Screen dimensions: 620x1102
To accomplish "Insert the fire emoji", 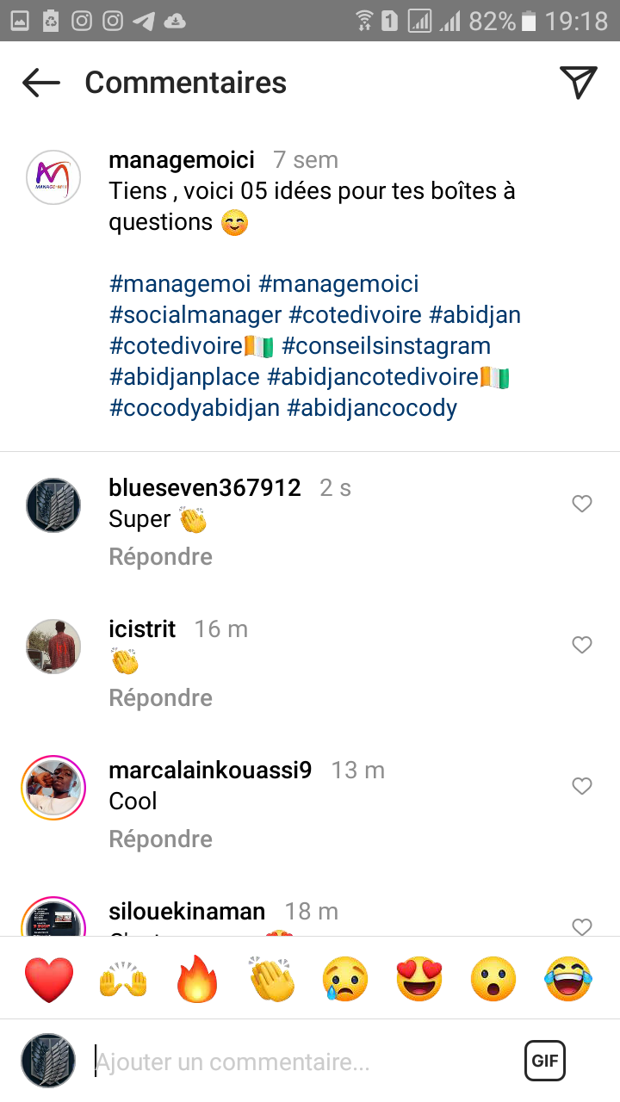I will pyautogui.click(x=197, y=980).
